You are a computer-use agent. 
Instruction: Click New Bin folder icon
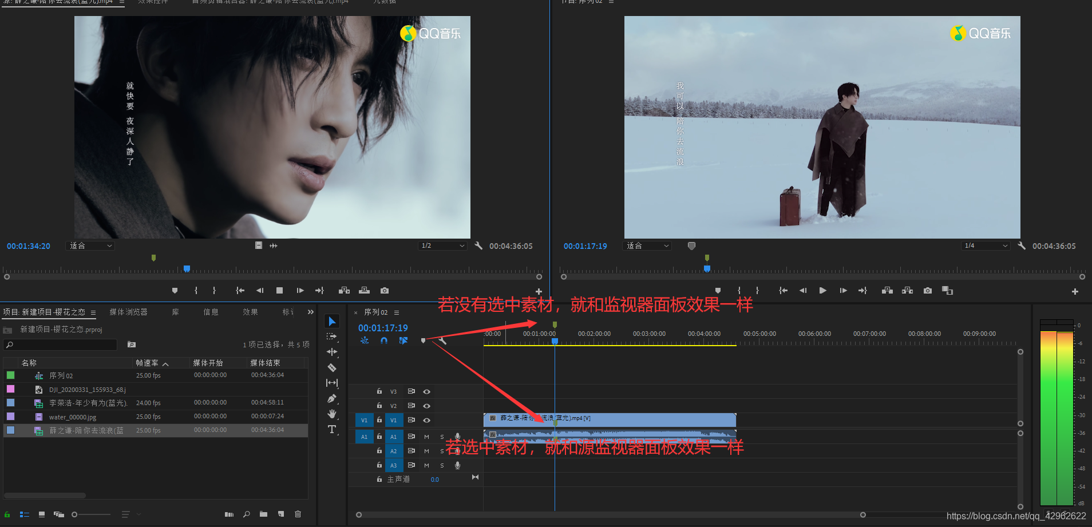263,514
